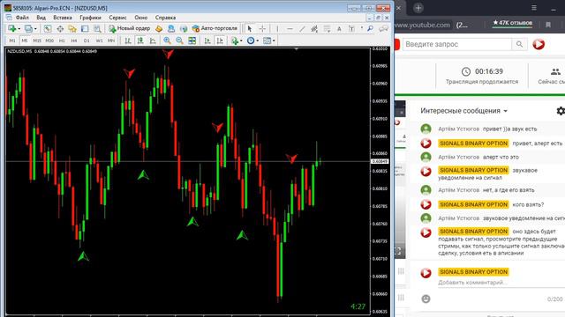Toggle chart auto scroll icon
The height and width of the screenshot is (317, 565).
tap(207, 41)
